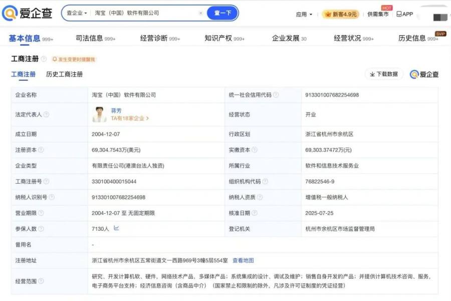Image resolution: width=451 pixels, height=301 pixels.
Task: Select the registered capital 69,304.7543万(美元)
Action: coord(116,150)
